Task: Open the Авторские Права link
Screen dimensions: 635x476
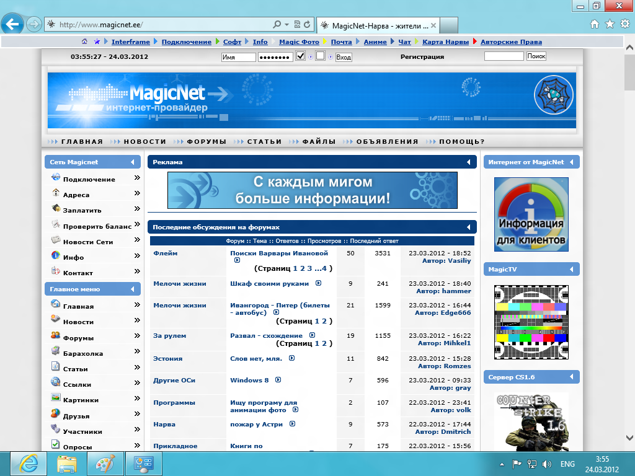Action: pyautogui.click(x=511, y=42)
